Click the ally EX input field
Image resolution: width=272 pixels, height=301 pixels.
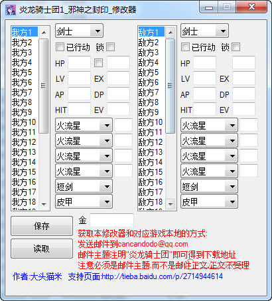(118, 78)
